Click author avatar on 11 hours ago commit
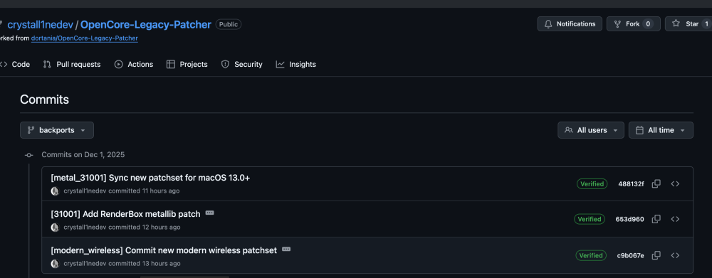712x278 pixels. point(55,191)
